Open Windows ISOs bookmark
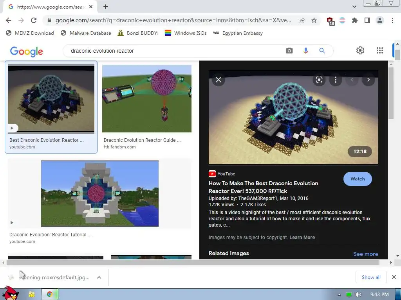401x300 pixels. [186, 33]
